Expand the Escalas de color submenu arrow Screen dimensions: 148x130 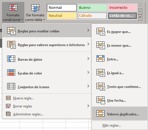[88, 72]
